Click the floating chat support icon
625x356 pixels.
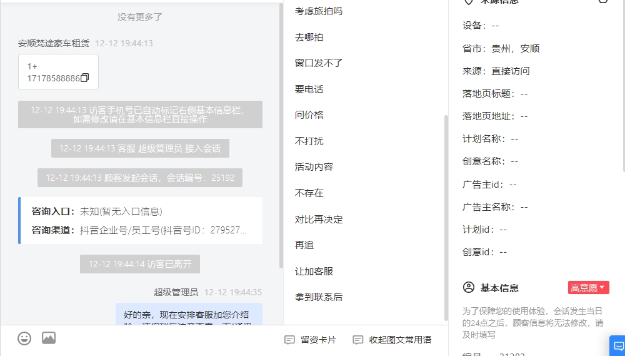tap(618, 345)
